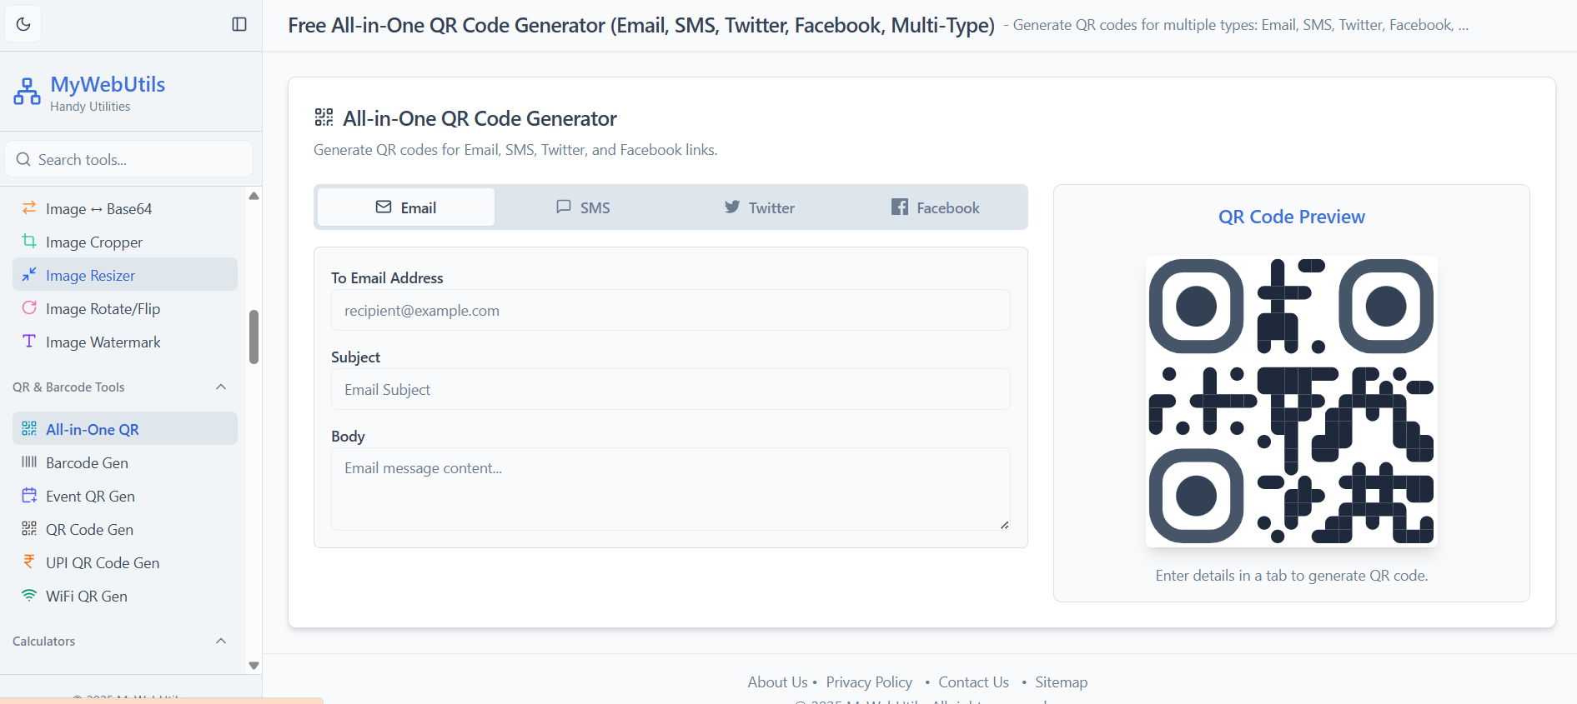This screenshot has height=704, width=1577.
Task: Collapse the sidebar panel
Action: click(x=239, y=24)
